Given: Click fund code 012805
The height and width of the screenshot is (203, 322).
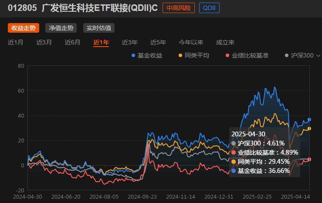Looking at the screenshot, I should [x=22, y=8].
